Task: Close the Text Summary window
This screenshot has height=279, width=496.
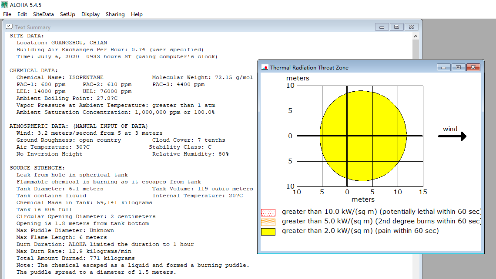Action: (411, 27)
